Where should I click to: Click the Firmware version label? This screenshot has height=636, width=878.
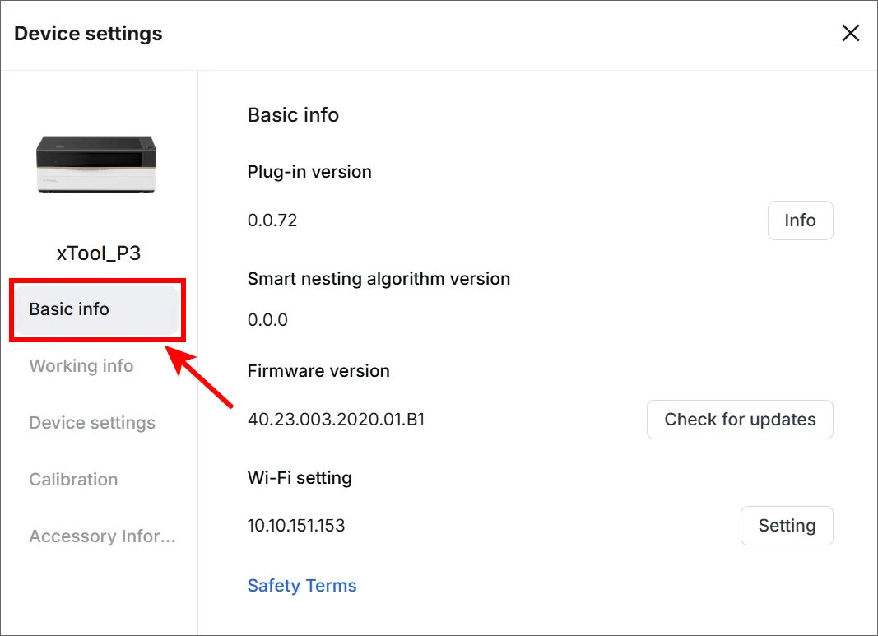(318, 371)
